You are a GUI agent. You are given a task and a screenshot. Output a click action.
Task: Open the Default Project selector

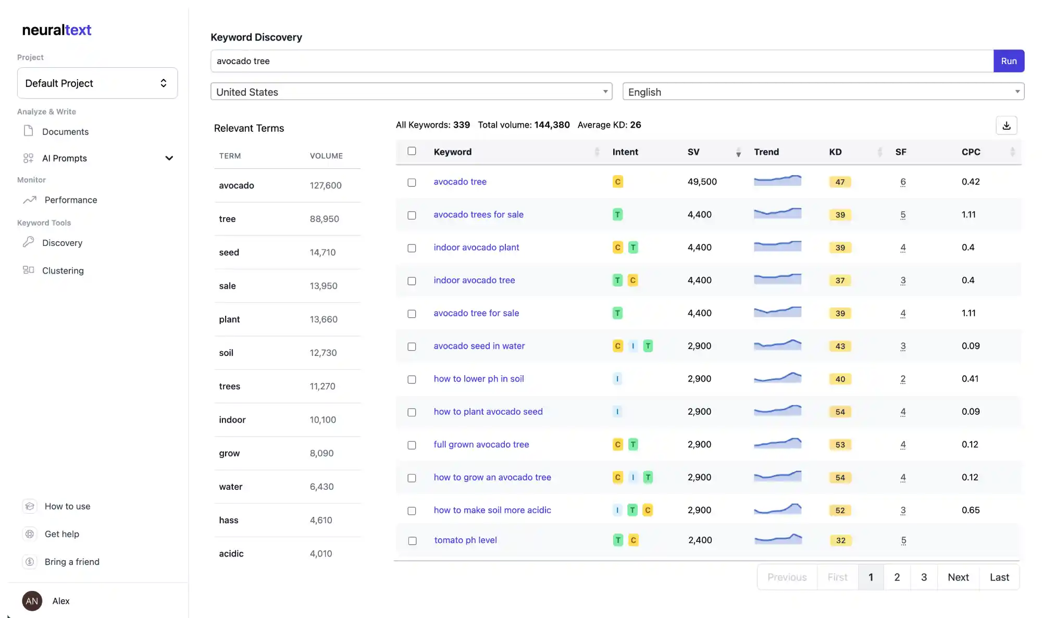pos(97,83)
